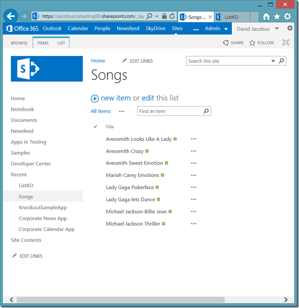Open browser favorites star
This screenshot has height=308, width=299.
(x=277, y=17)
